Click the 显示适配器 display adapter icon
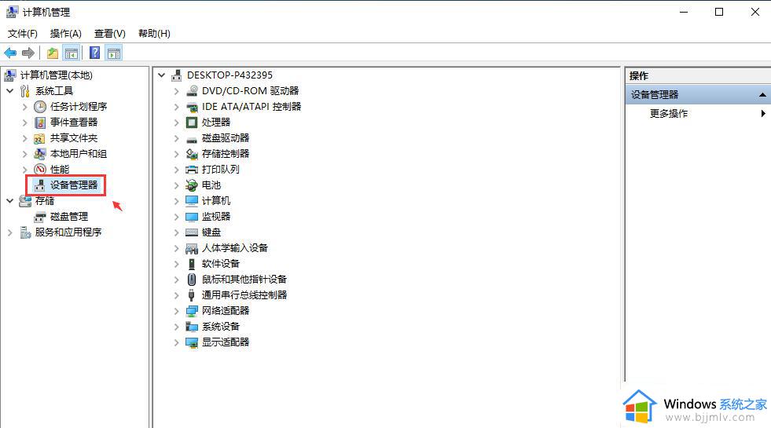This screenshot has width=771, height=428. (192, 342)
